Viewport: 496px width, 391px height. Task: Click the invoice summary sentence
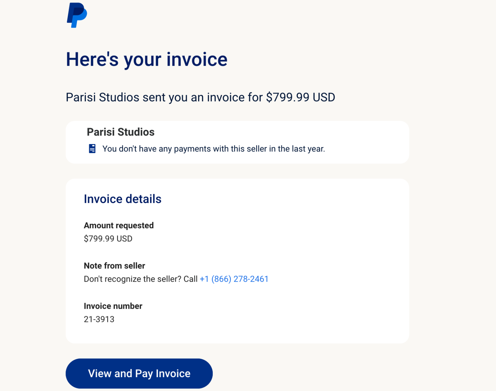[x=200, y=97]
